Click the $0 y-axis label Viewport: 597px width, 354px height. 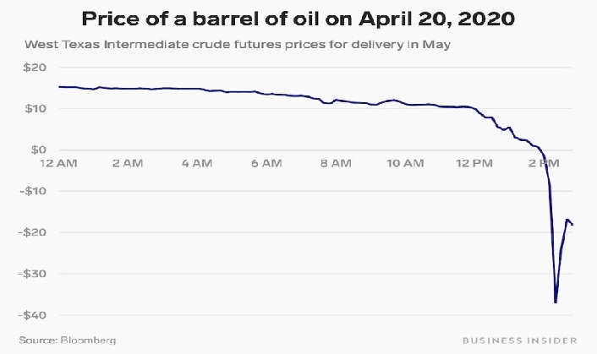coord(37,150)
